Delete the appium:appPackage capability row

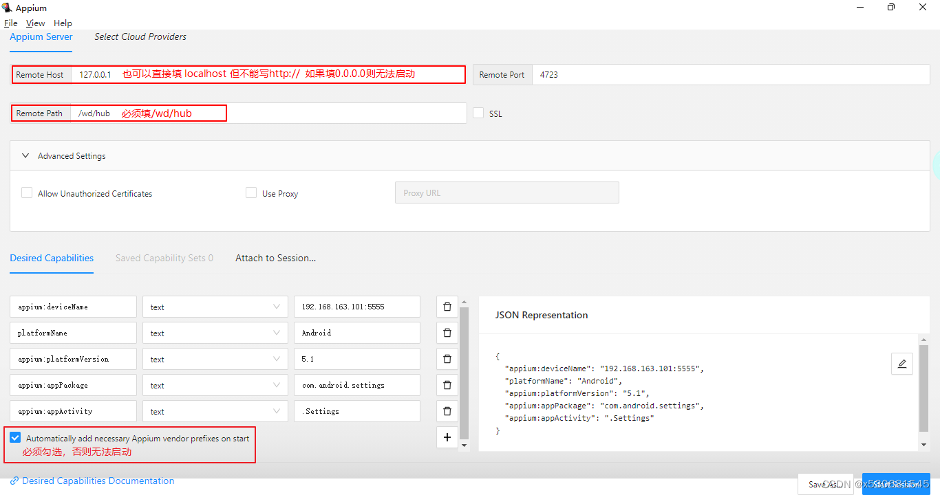point(447,384)
